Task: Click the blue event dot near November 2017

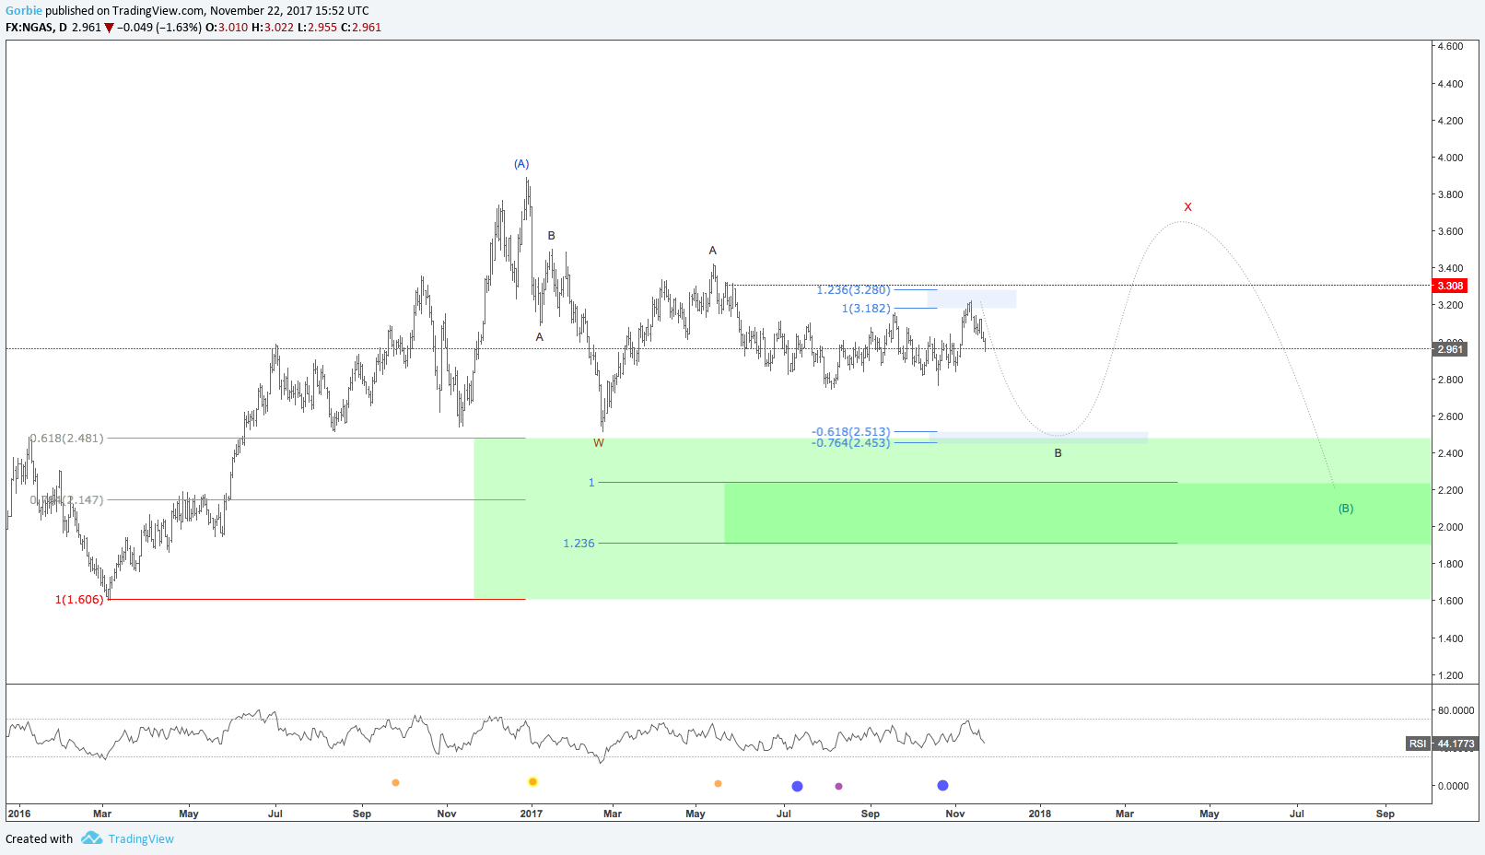Action: 942,785
